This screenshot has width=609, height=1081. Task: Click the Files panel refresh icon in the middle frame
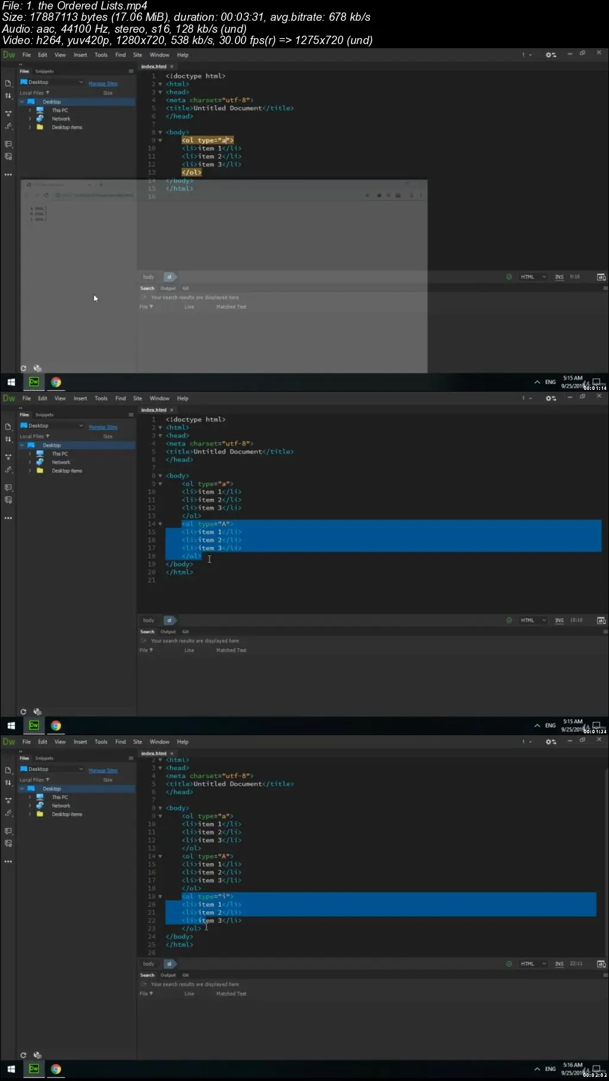(23, 712)
